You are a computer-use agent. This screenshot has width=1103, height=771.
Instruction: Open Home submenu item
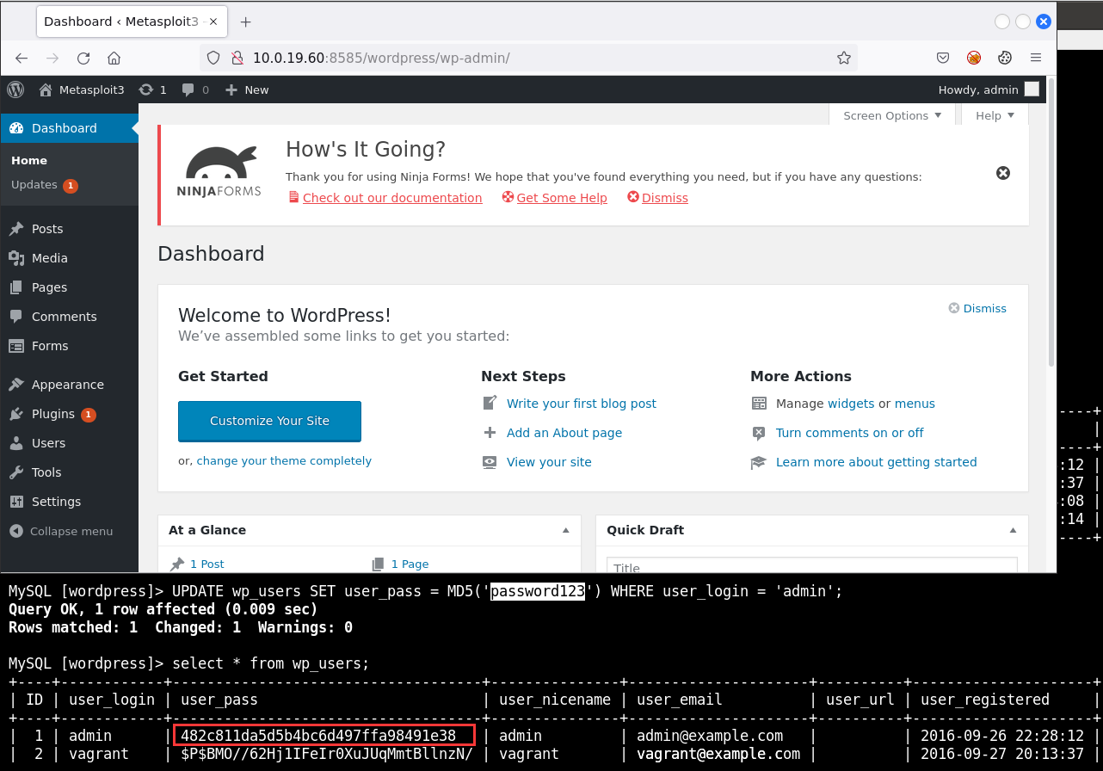click(x=29, y=161)
